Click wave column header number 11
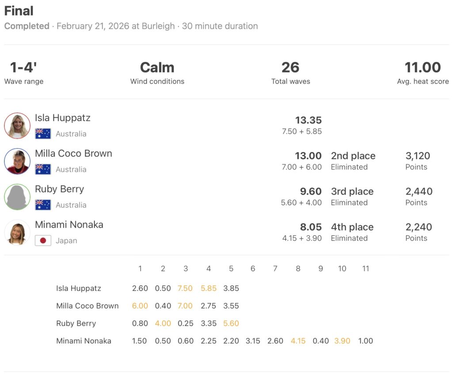 click(365, 268)
